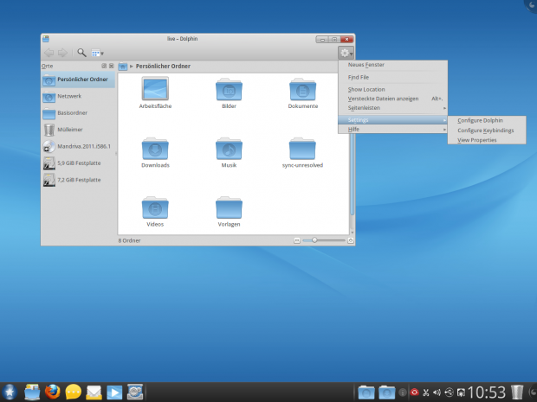
Task: Open Basisordner in places sidebar
Action: coord(79,113)
